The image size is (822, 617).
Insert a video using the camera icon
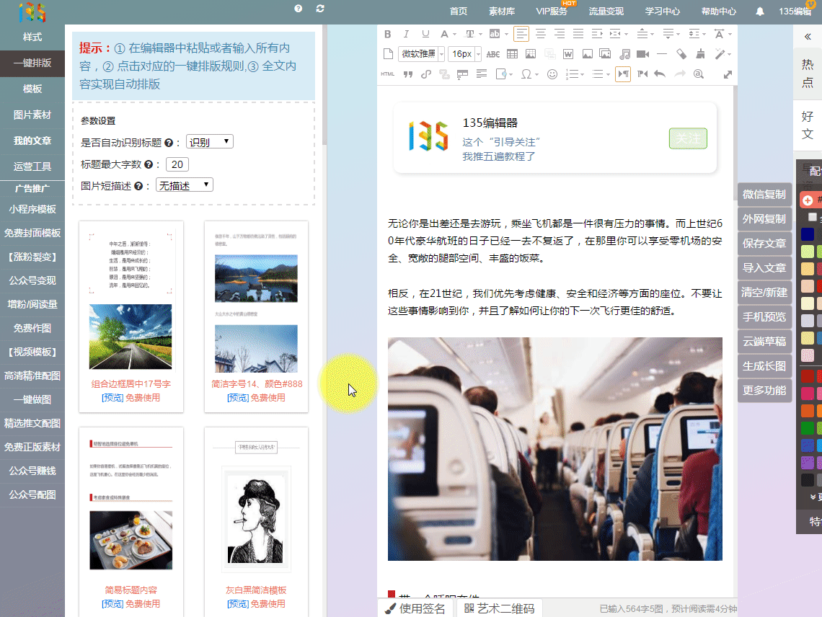point(643,54)
